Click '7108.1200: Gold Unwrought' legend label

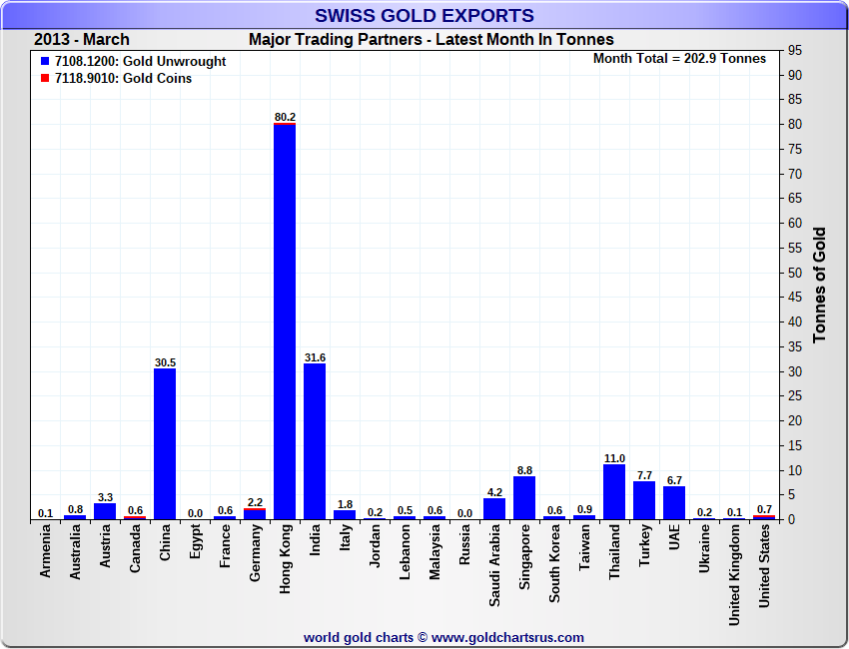pyautogui.click(x=140, y=61)
